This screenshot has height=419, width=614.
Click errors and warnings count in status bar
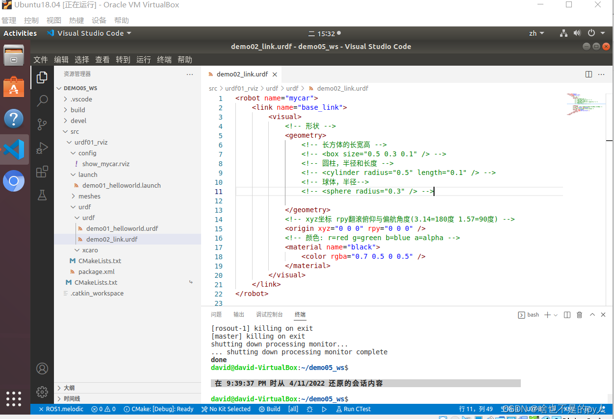point(103,409)
